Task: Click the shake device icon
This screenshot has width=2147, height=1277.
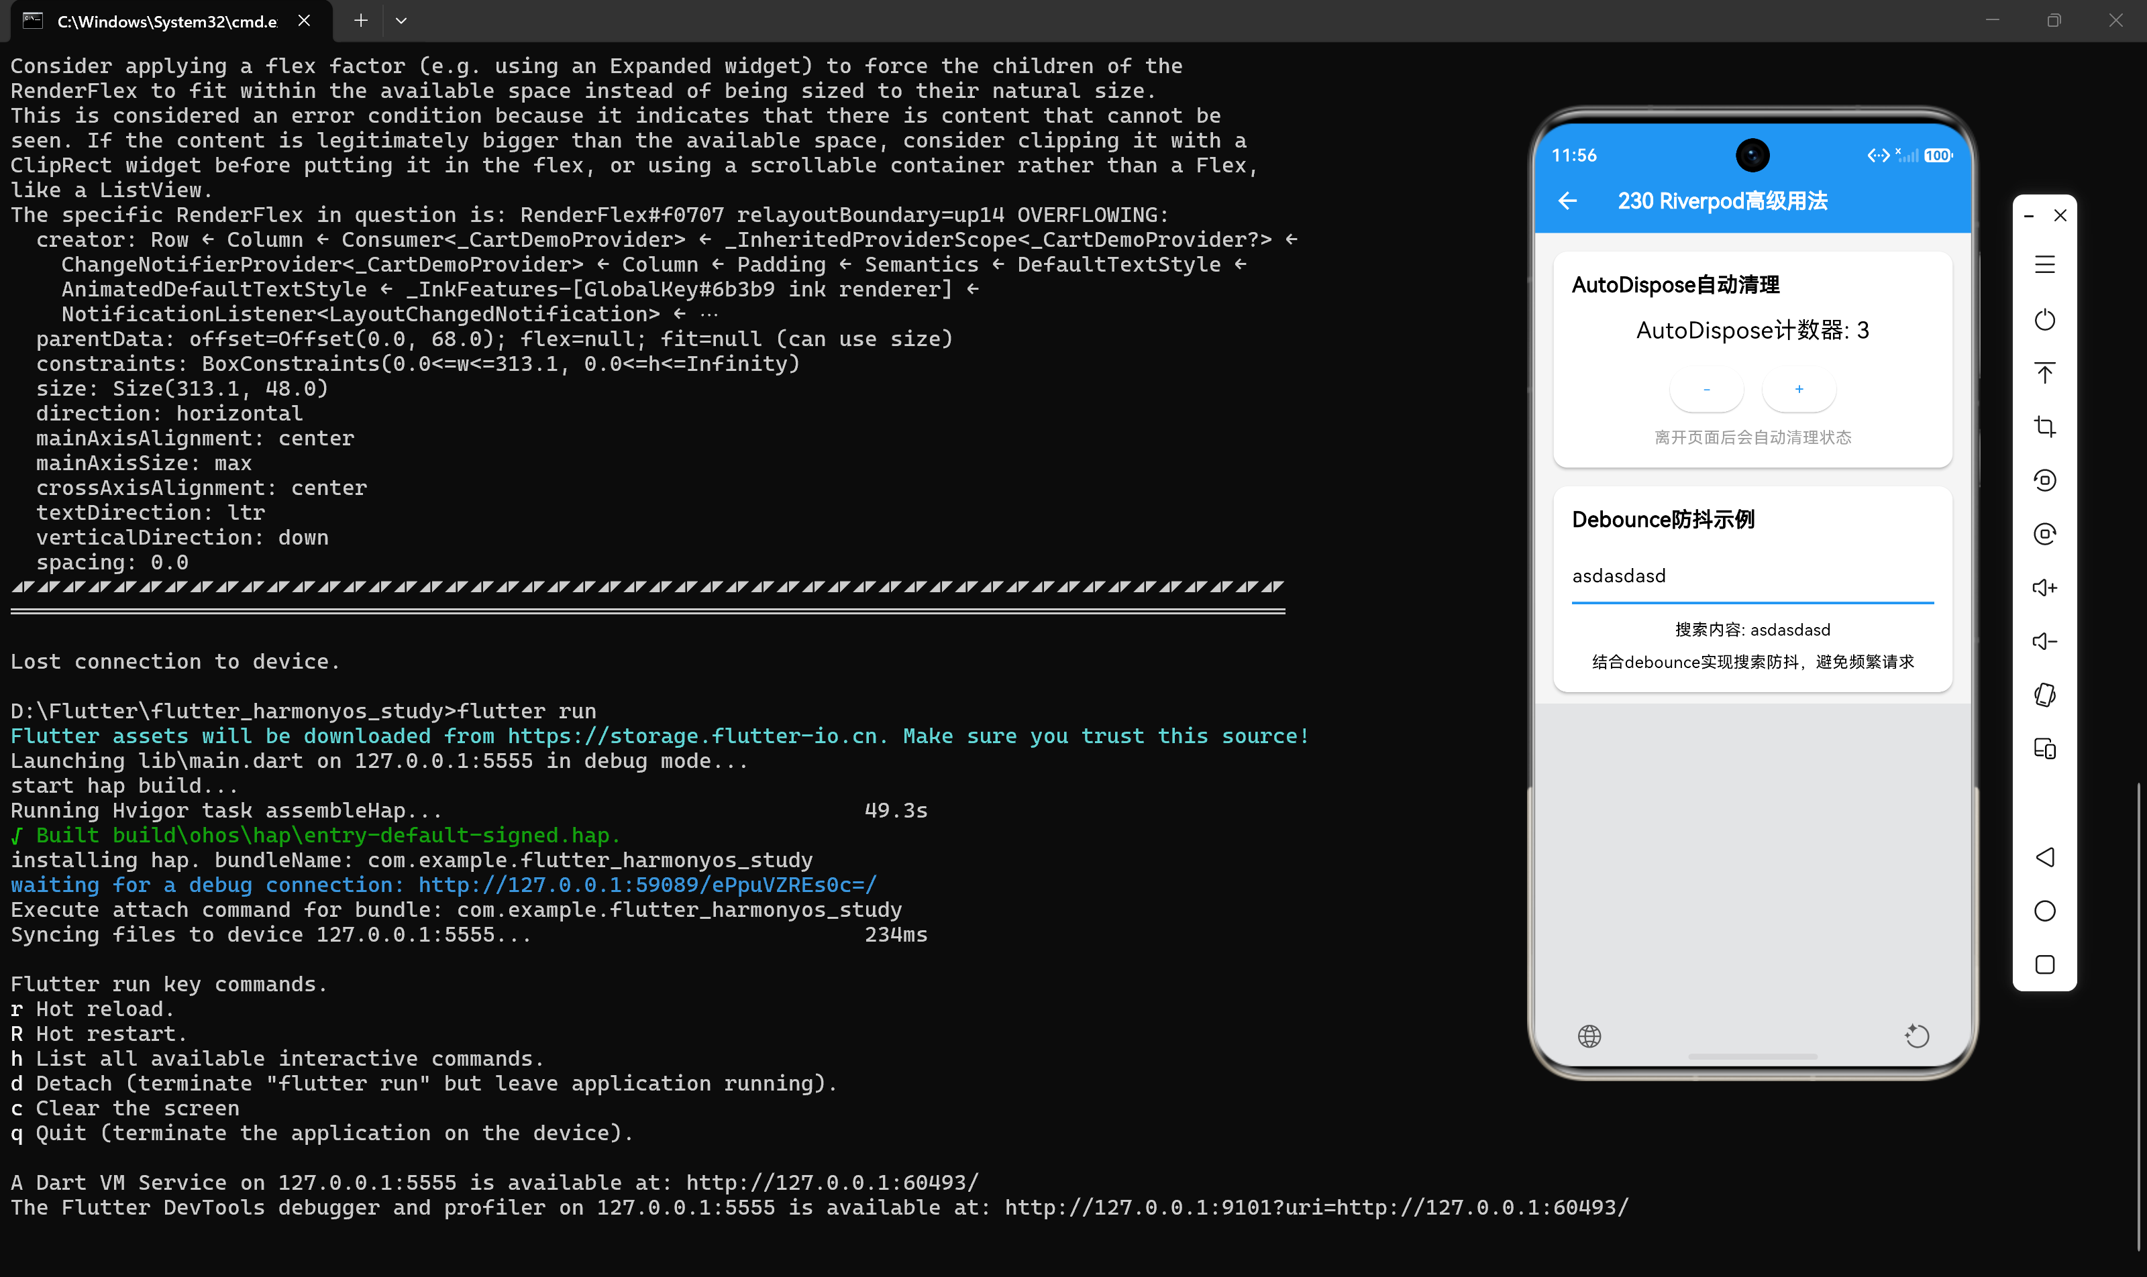Action: pos(2044,696)
